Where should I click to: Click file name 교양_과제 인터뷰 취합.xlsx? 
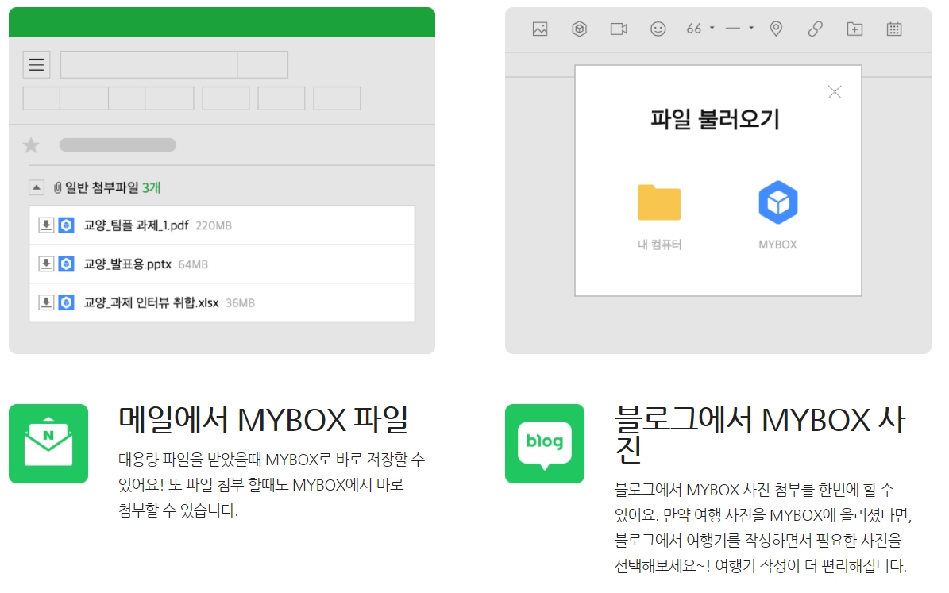[152, 302]
